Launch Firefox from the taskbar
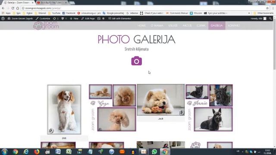The image size is (276, 155). click(37, 152)
